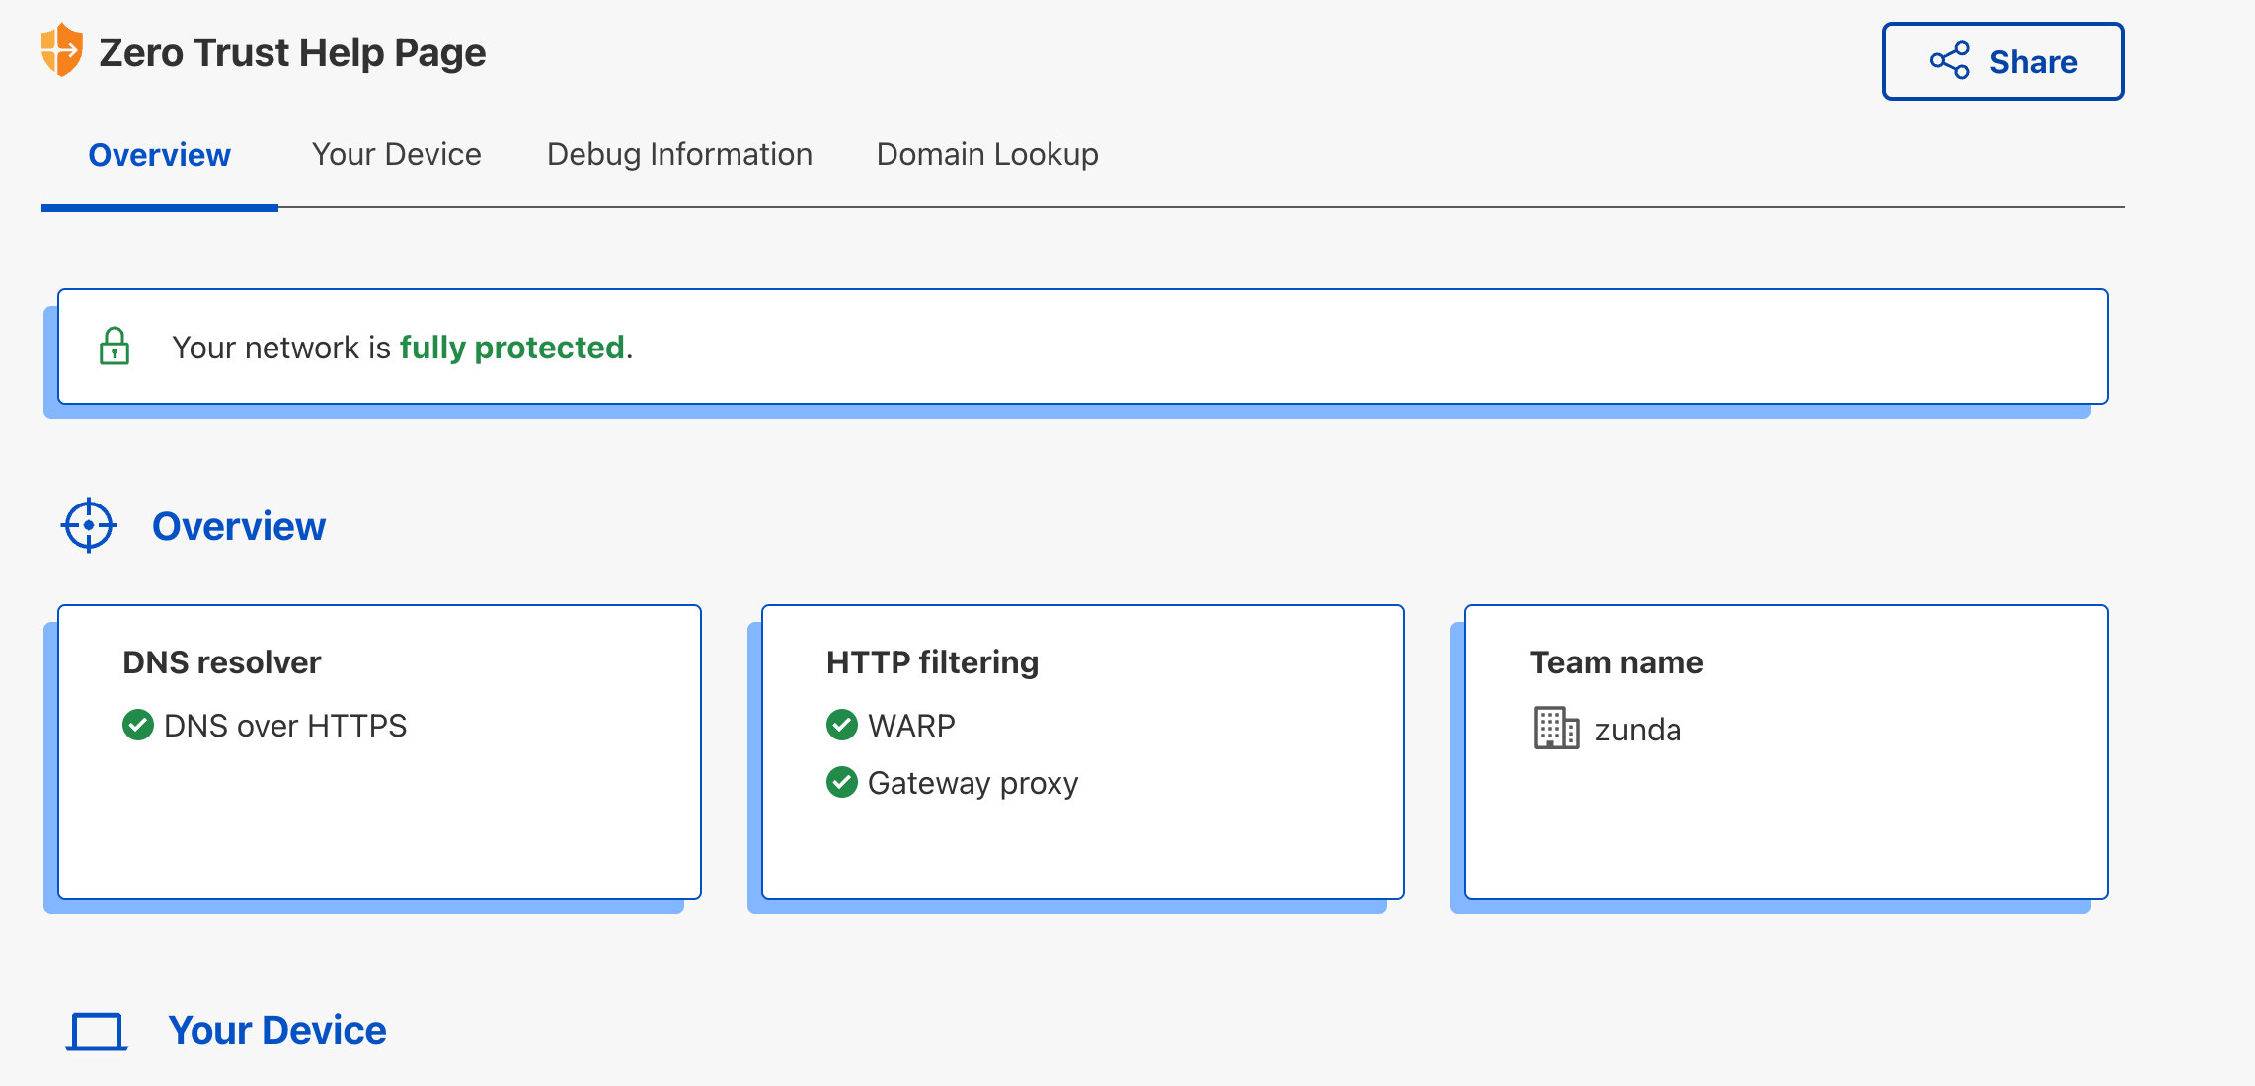The width and height of the screenshot is (2255, 1086).
Task: Open the Your Device tab
Action: tap(397, 154)
